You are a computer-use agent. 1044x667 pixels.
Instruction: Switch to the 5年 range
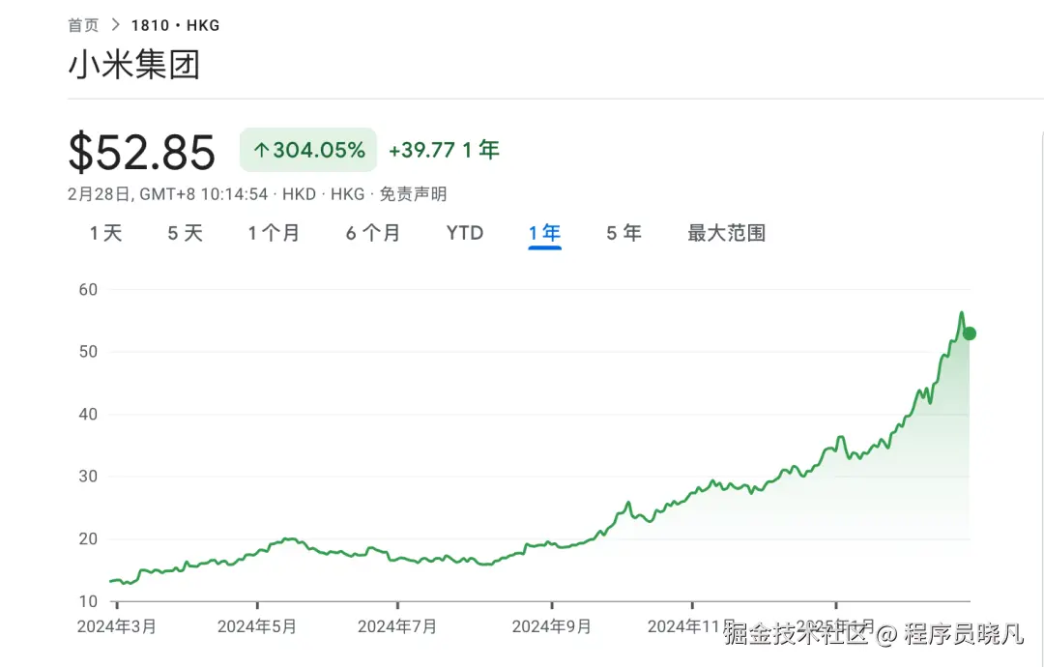pos(623,232)
